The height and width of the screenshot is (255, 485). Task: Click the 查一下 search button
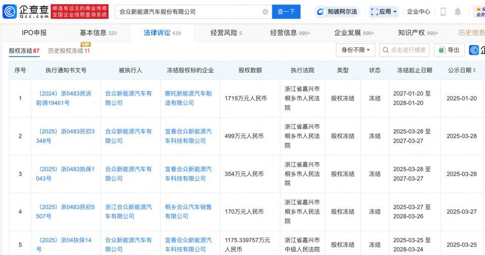click(286, 12)
